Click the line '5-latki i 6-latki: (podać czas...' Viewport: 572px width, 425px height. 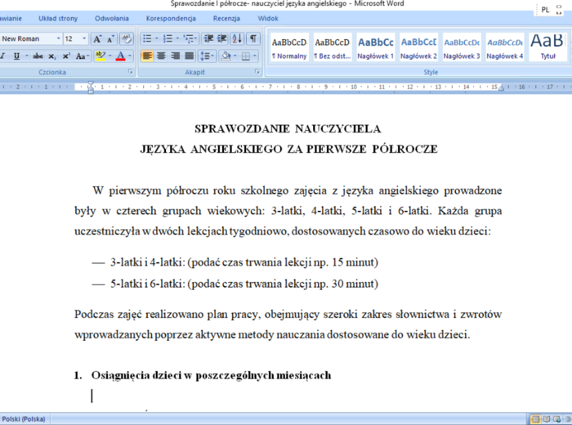click(x=244, y=284)
